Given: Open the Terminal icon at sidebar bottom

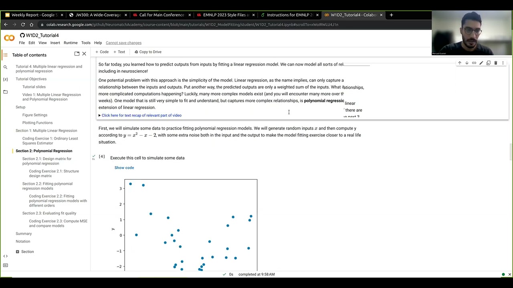Looking at the screenshot, I should [5, 265].
